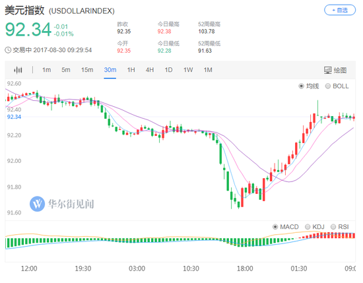Click the 52周最低 value 91.63
Image resolution: width=363 pixels, height=283 pixels.
pos(205,51)
